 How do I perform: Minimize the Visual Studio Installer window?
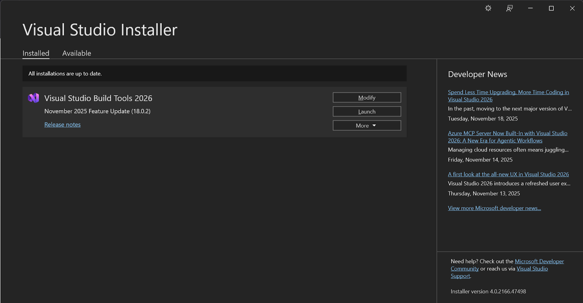click(531, 8)
